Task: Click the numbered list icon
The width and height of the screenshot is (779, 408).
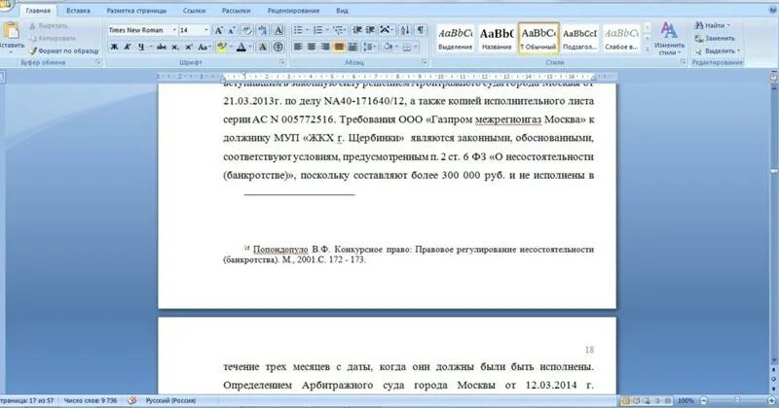Action: coord(318,30)
